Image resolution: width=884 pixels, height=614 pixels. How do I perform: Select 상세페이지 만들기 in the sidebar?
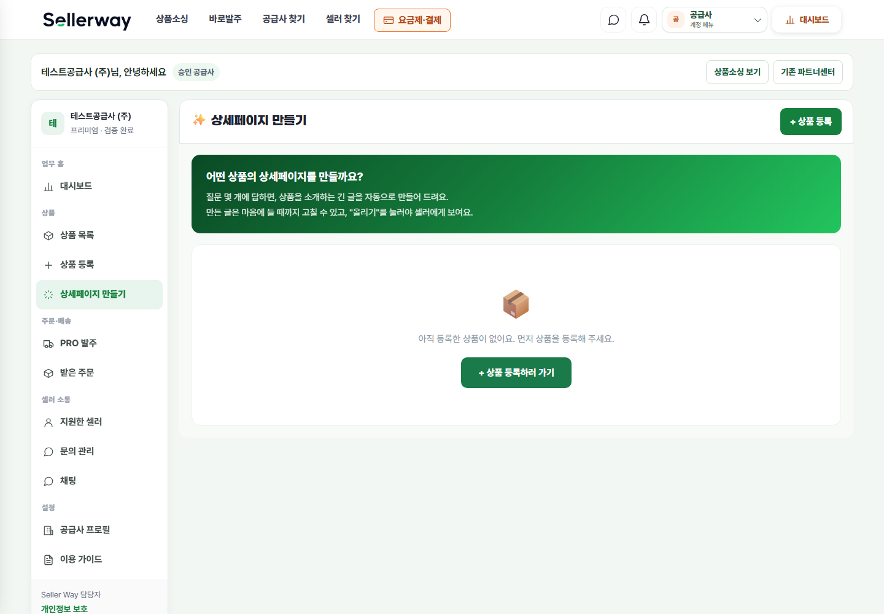tap(99, 295)
